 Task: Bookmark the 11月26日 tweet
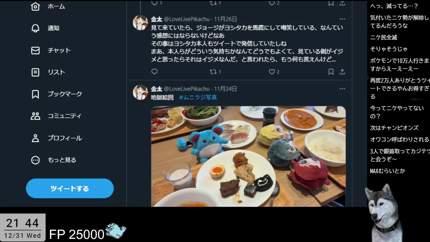click(331, 72)
